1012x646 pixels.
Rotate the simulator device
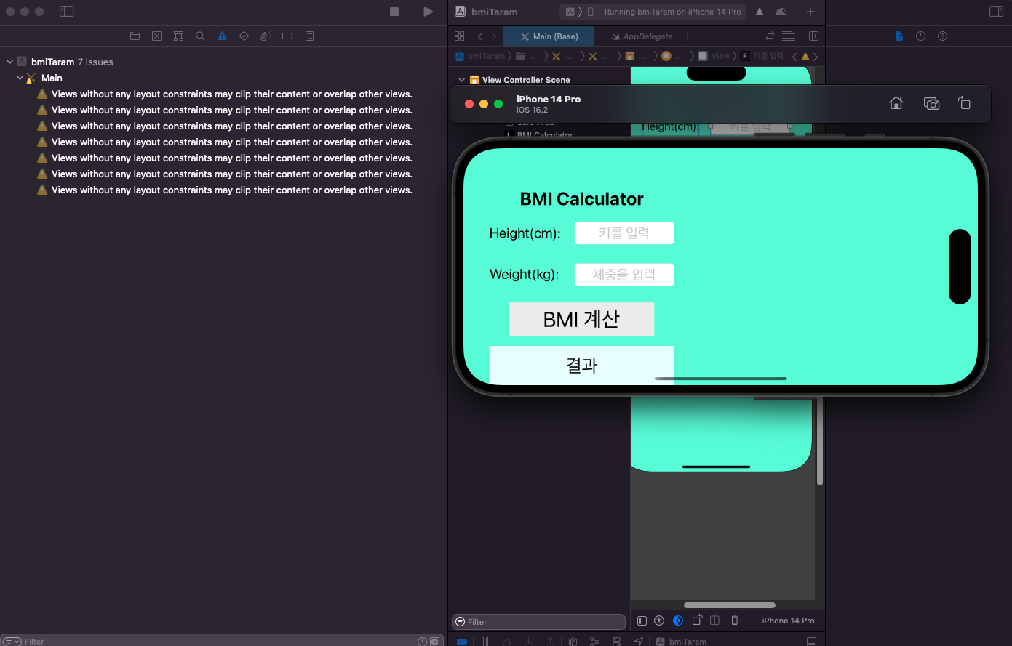964,103
